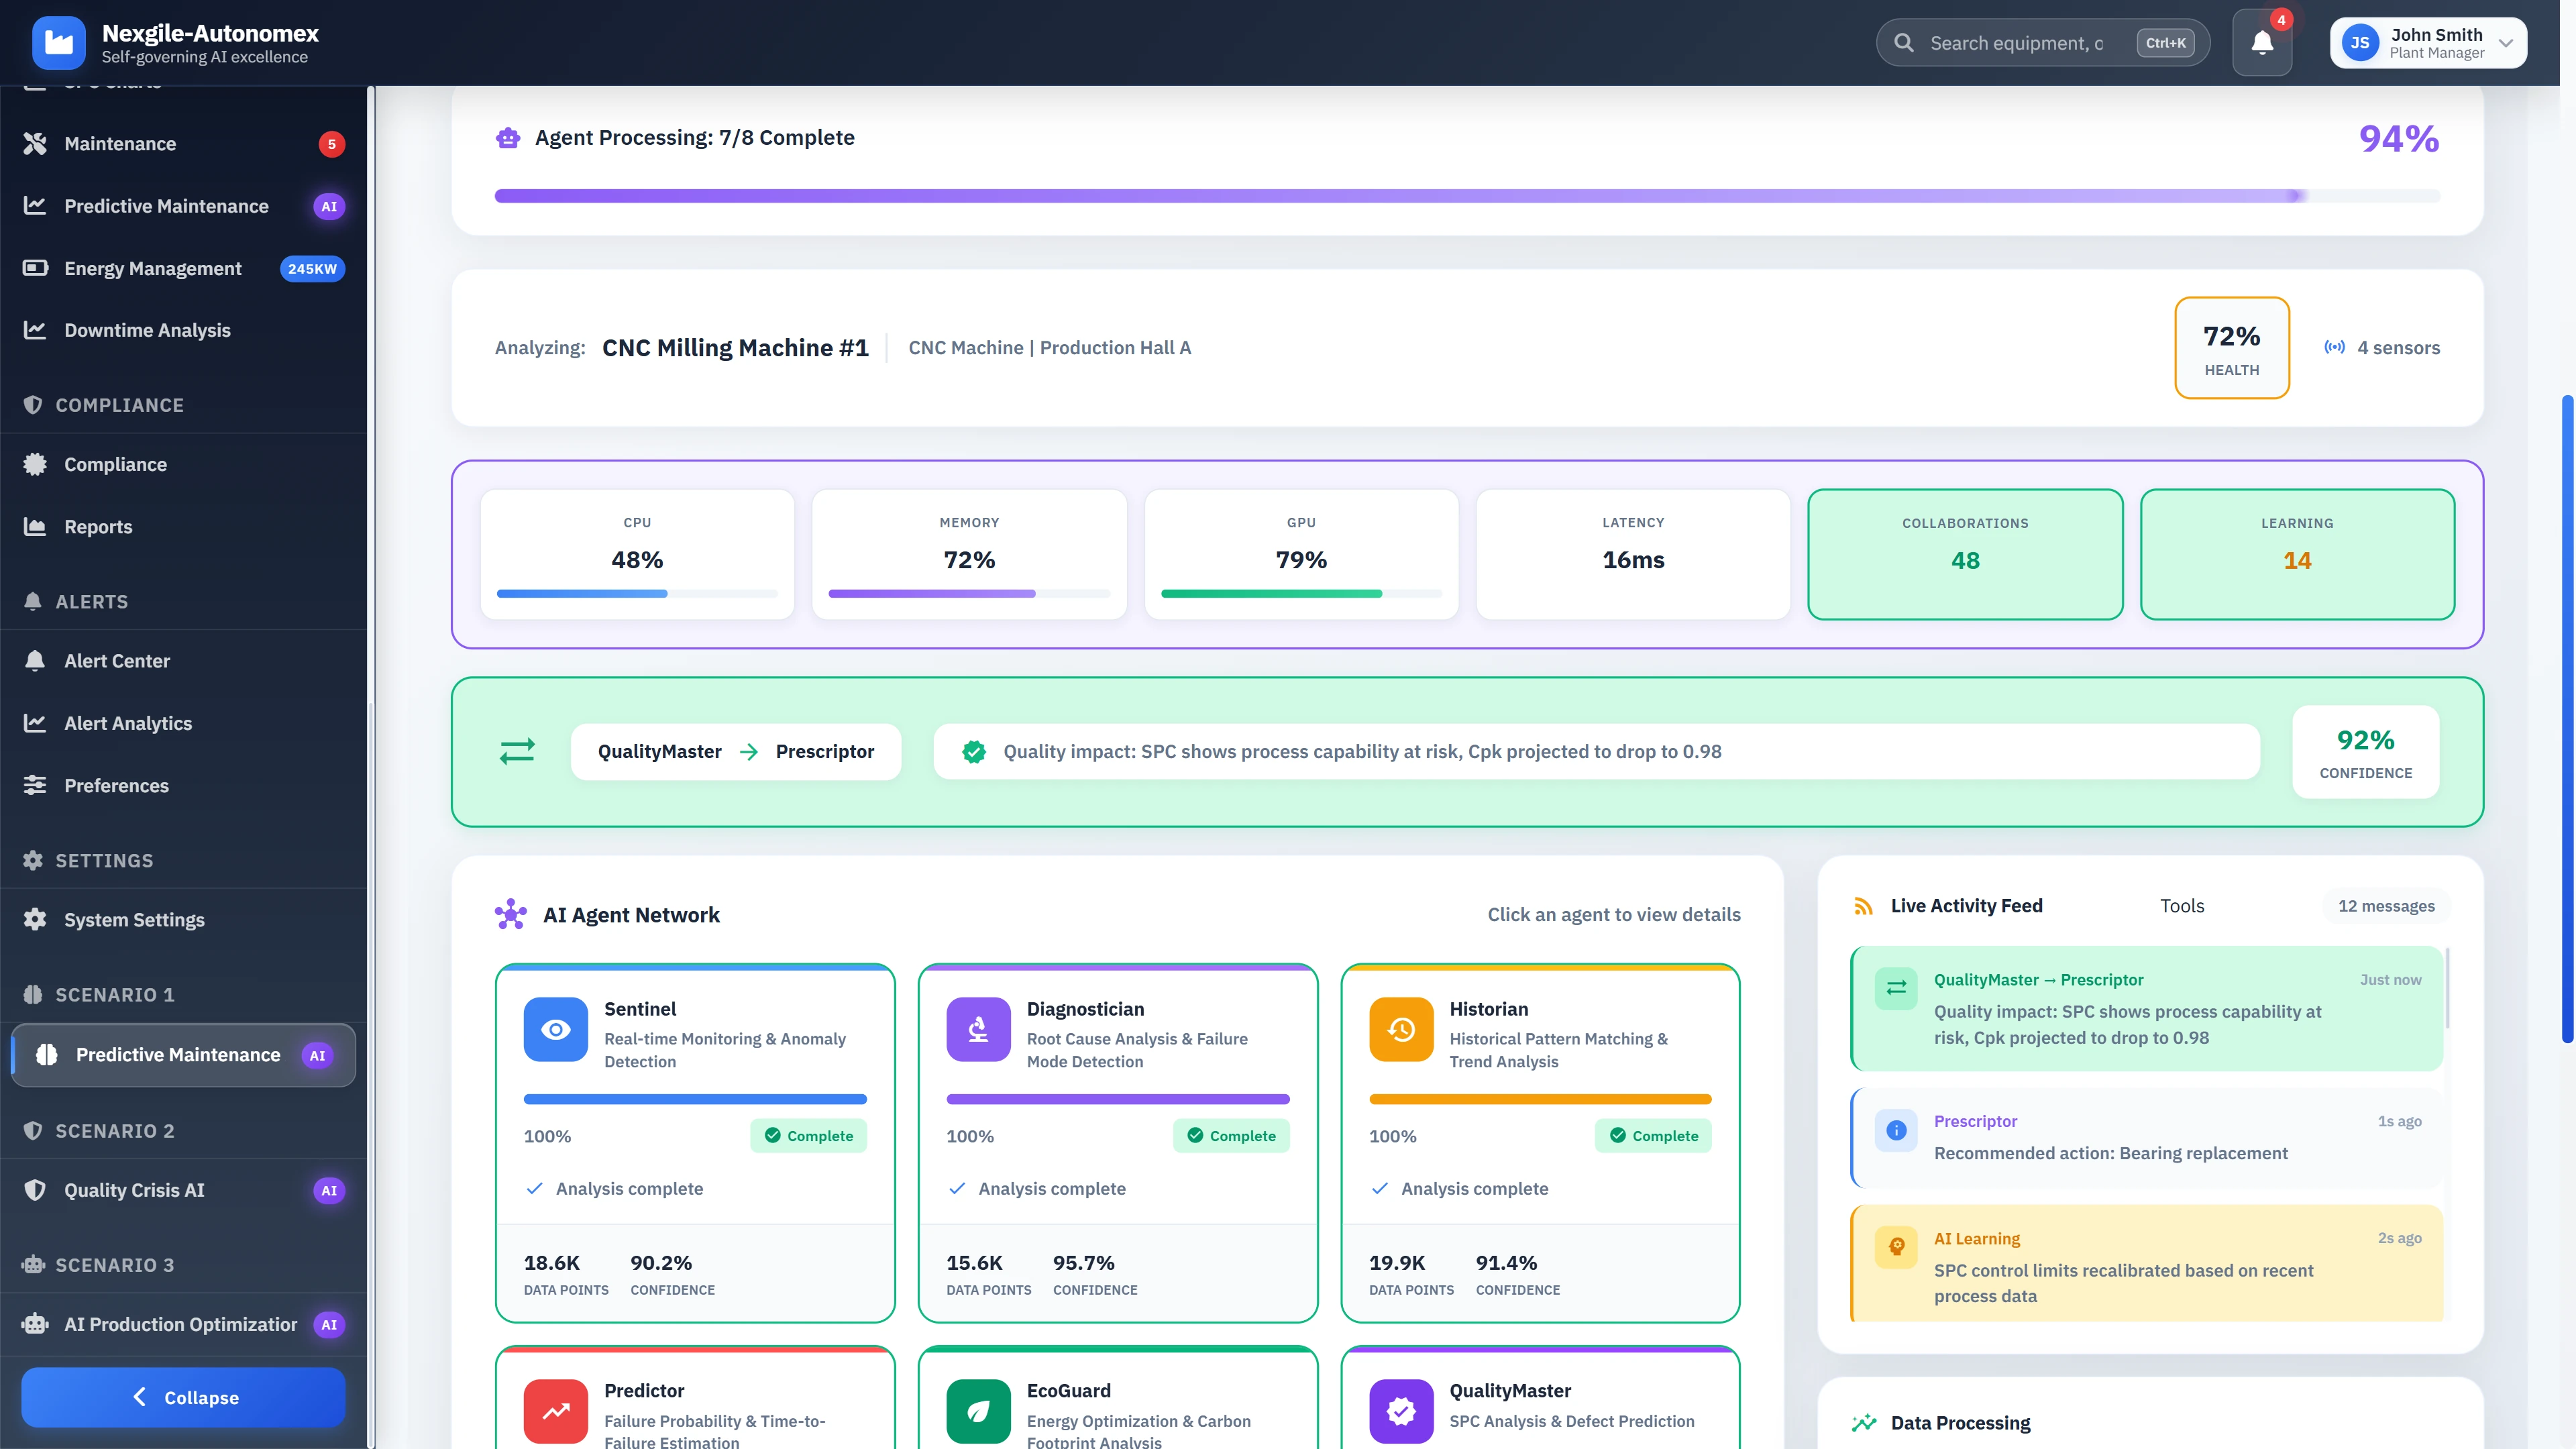Click the QualityMaster badge icon
This screenshot has height=1449, width=2576.
pyautogui.click(x=1400, y=1411)
